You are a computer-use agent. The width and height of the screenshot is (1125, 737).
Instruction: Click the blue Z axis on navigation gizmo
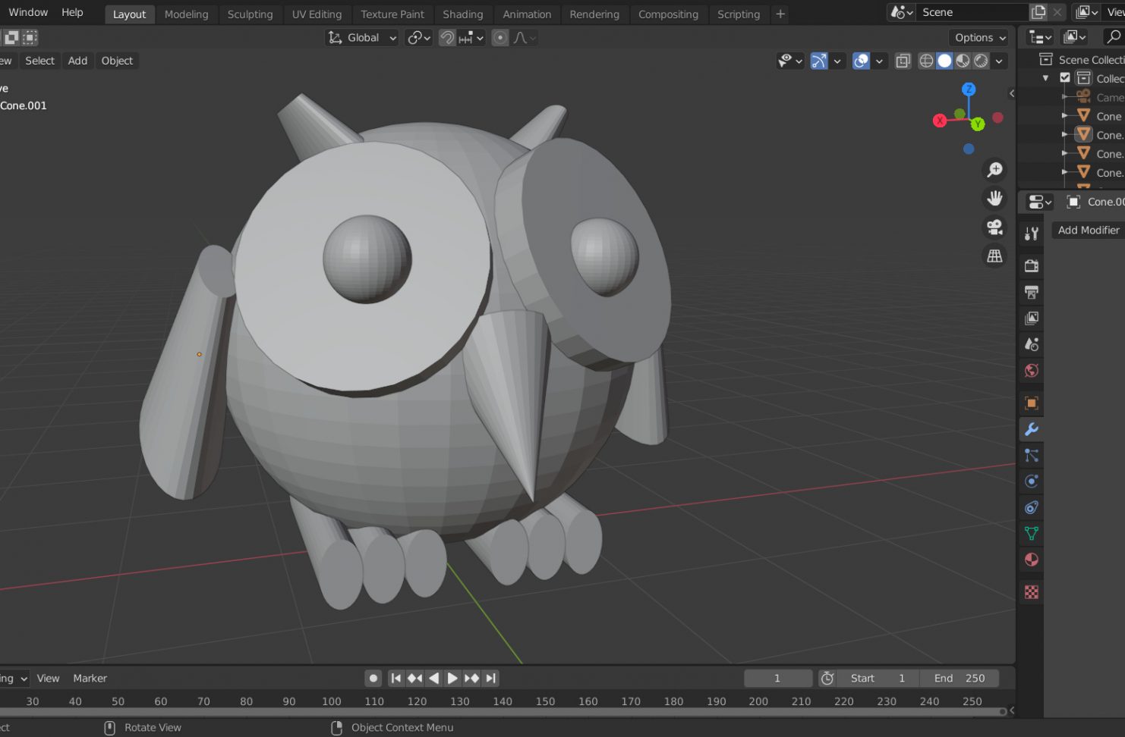point(969,89)
